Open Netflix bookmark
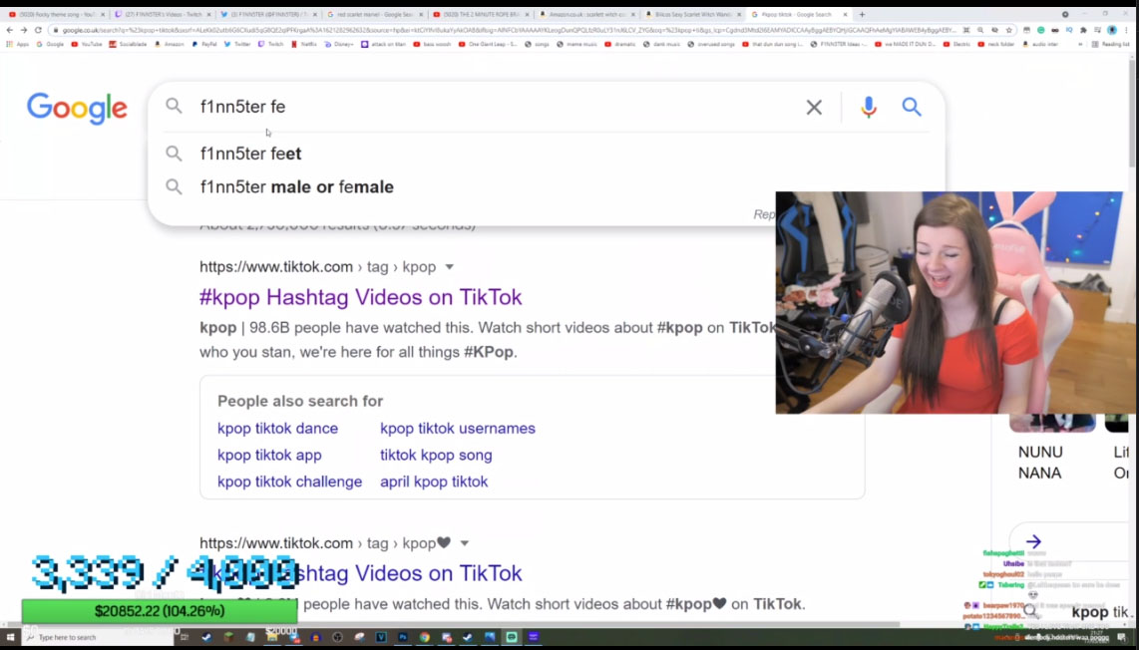The image size is (1139, 650). click(304, 44)
